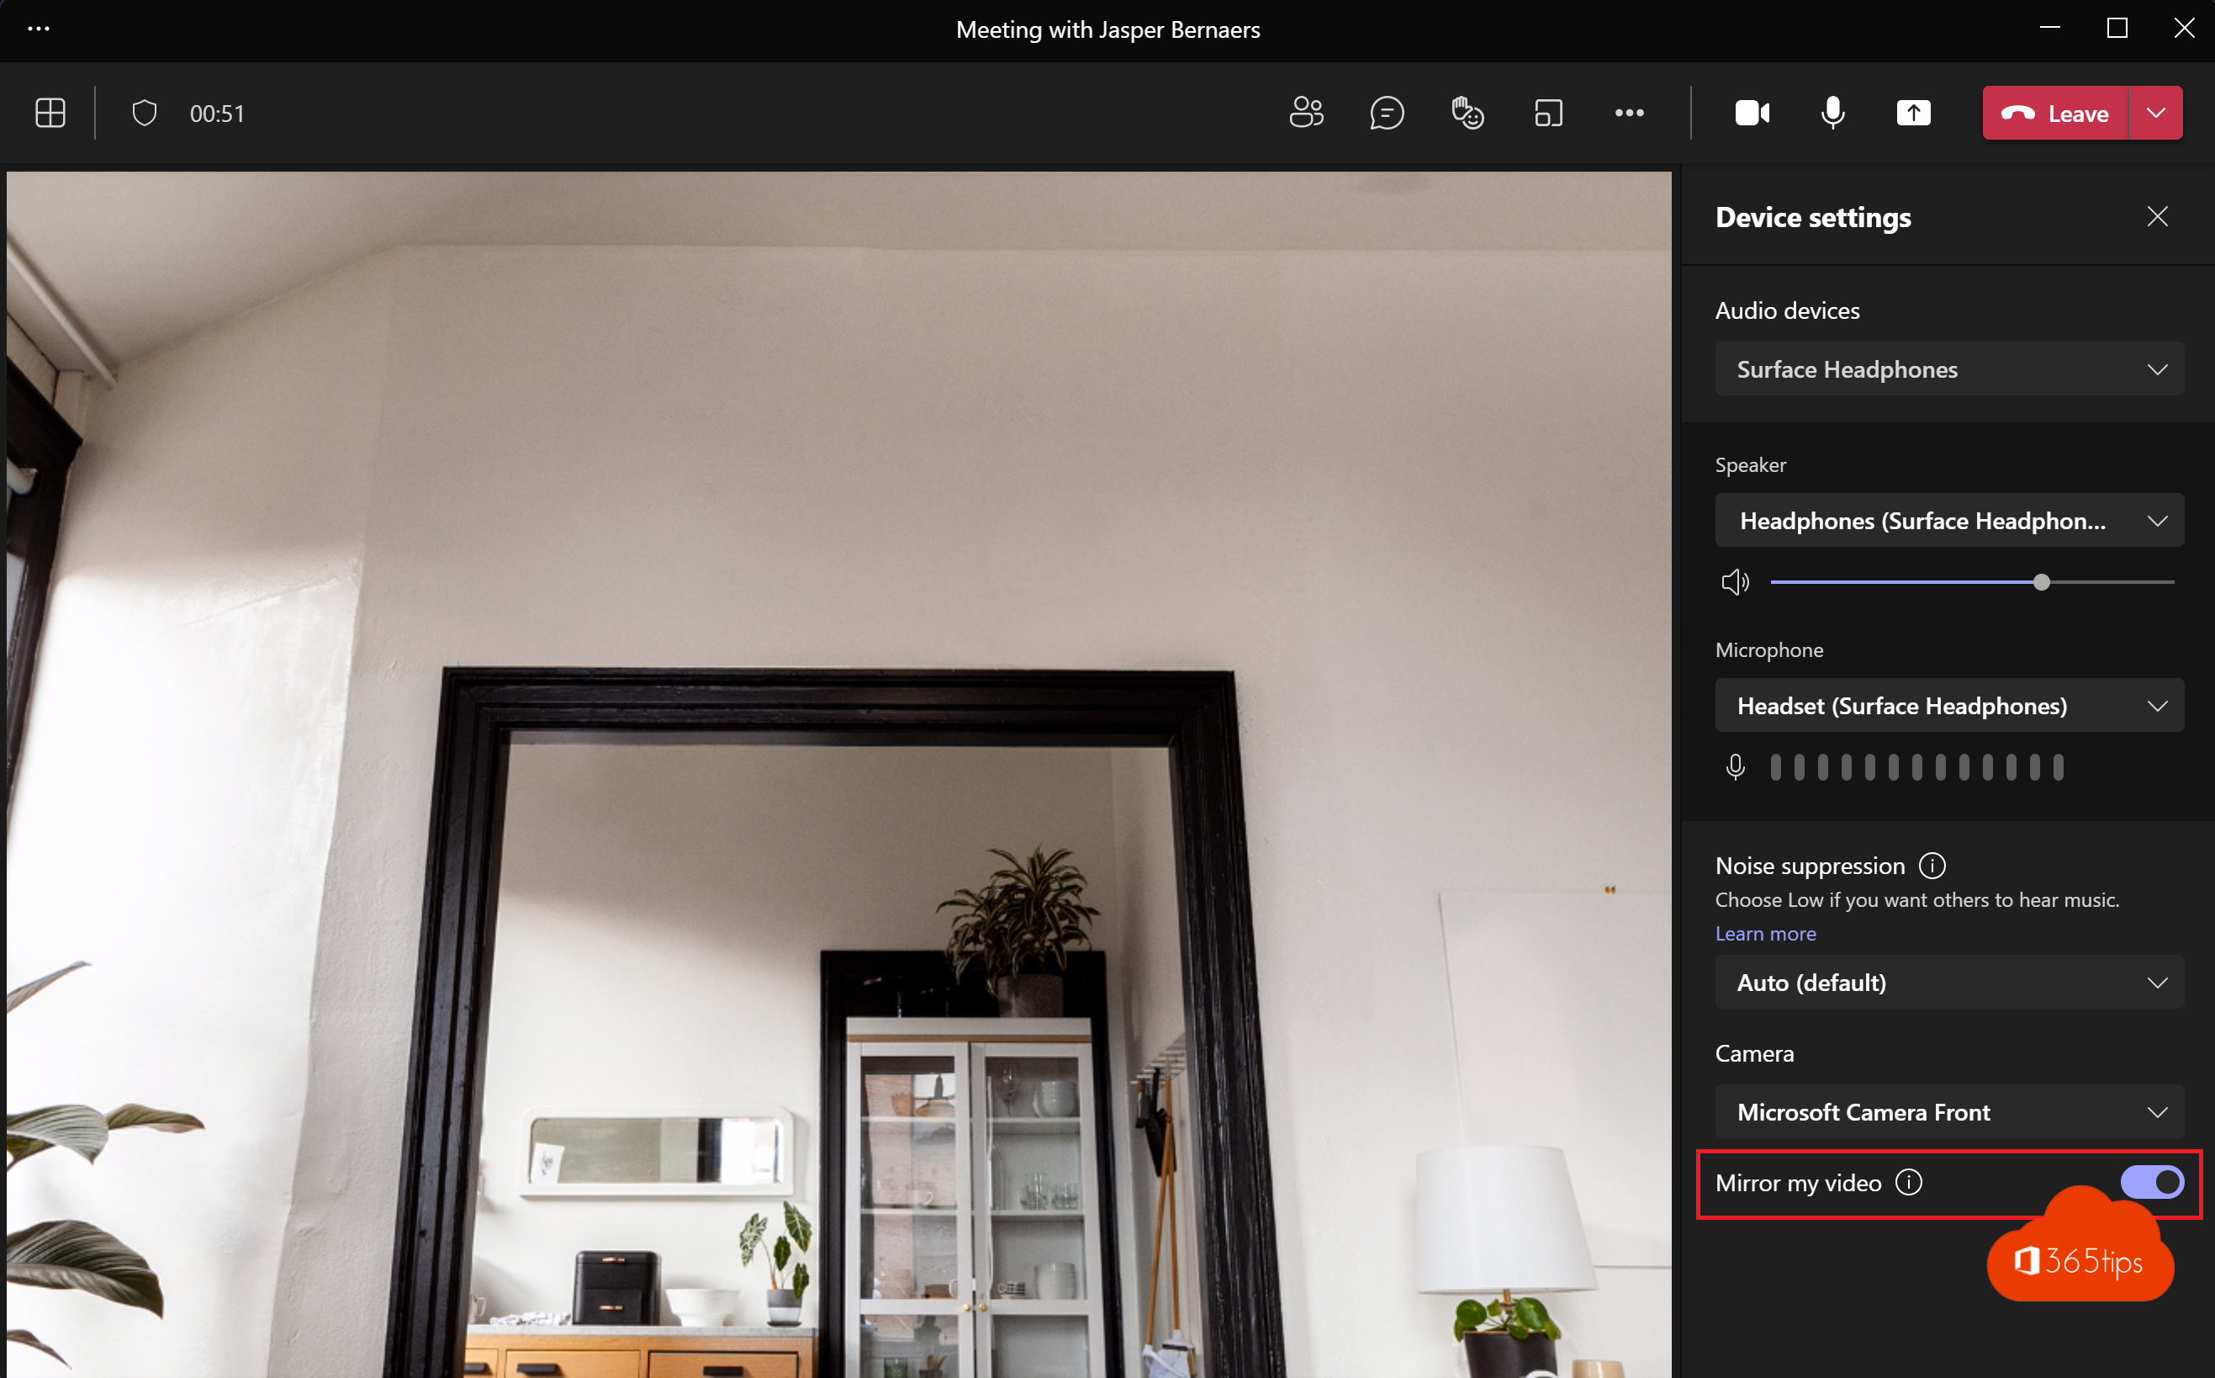Click the grid view layout icon
The image size is (2215, 1378).
[x=52, y=113]
